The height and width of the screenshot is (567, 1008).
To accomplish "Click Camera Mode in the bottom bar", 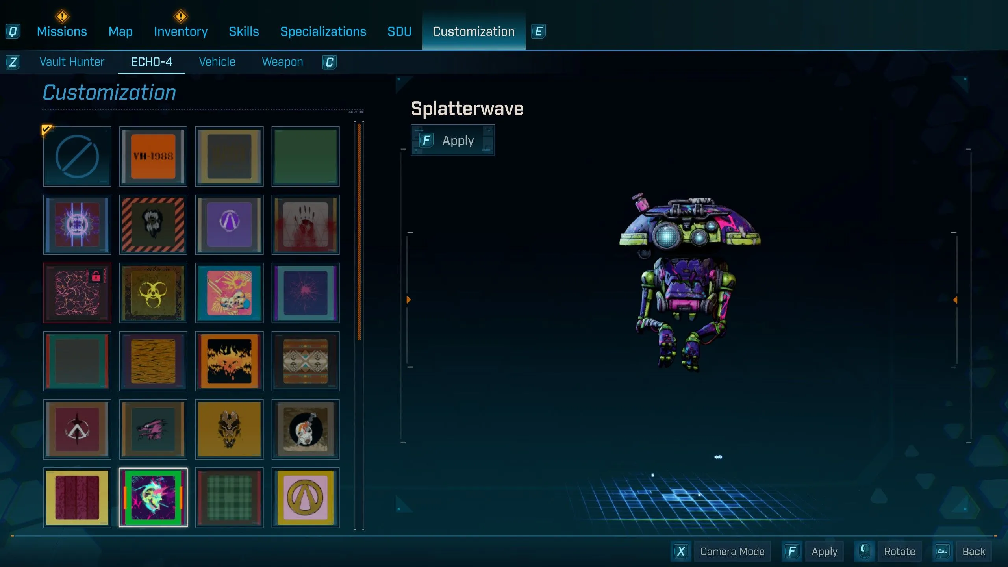I will pos(732,552).
